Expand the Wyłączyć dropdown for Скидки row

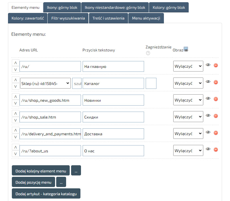pyautogui.click(x=188, y=117)
